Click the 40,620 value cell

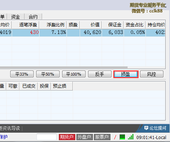click(x=92, y=32)
